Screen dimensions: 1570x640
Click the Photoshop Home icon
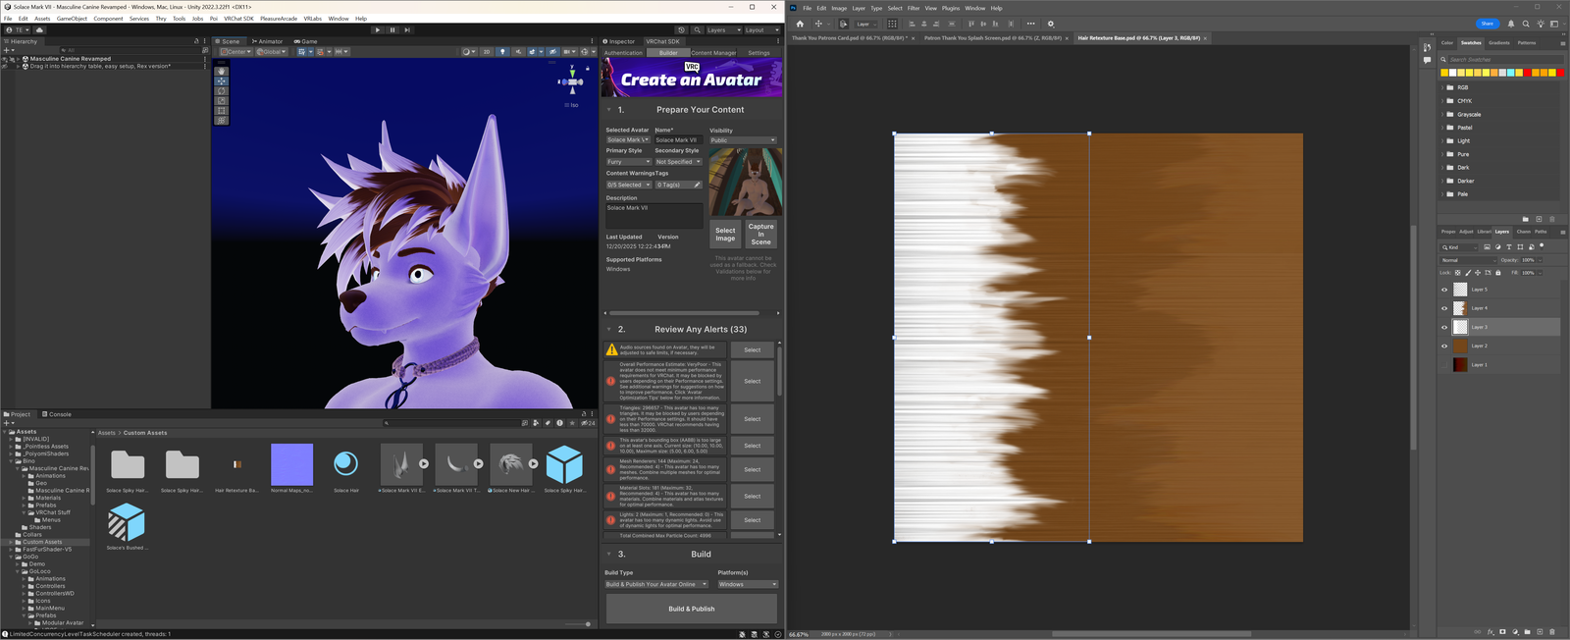click(x=800, y=24)
